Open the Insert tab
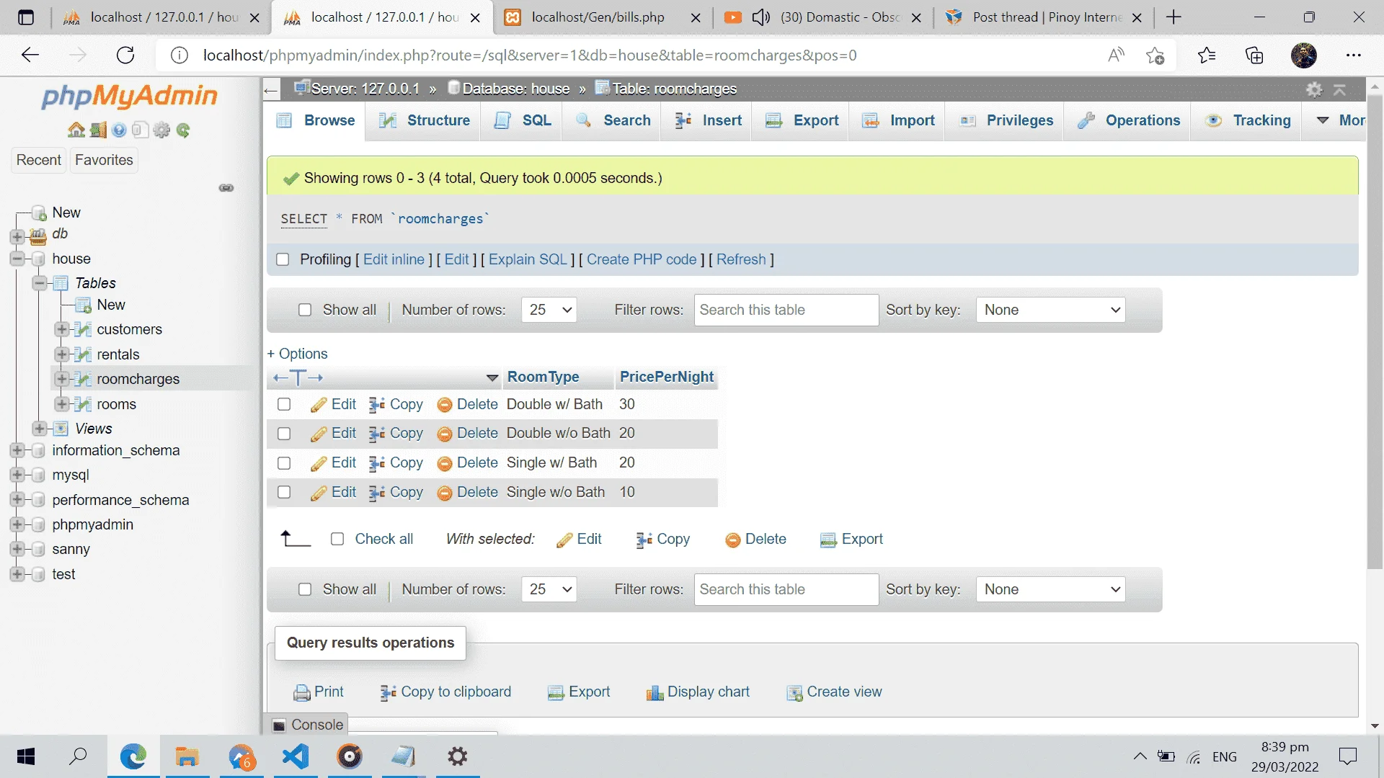This screenshot has width=1384, height=778. [708, 120]
